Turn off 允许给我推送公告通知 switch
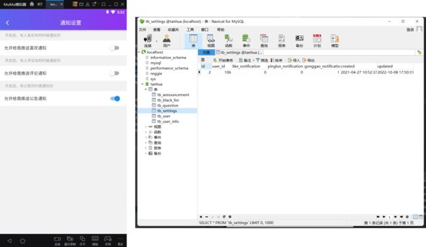Screen dimensions: 426x247 115,99
